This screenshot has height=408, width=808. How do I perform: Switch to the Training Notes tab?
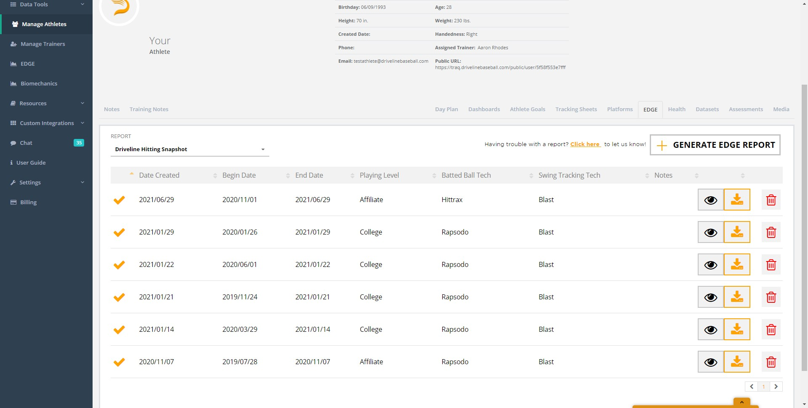pyautogui.click(x=149, y=109)
